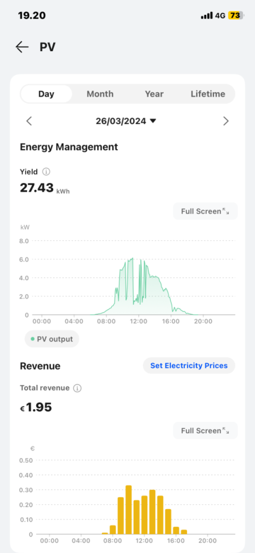255x553 pixels.
Task: Select the Day tab
Action: pyautogui.click(x=46, y=94)
